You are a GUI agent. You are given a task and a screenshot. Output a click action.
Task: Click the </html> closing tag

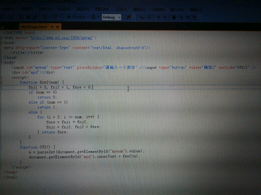tap(10, 177)
